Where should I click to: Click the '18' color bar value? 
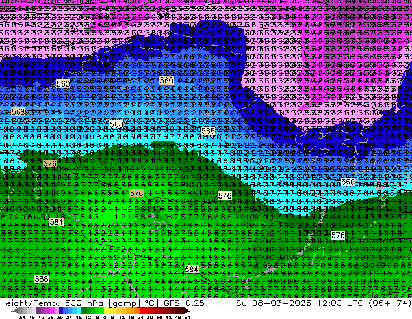tap(131, 318)
